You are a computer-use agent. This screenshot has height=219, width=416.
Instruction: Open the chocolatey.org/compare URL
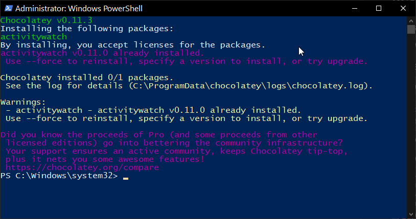click(x=82, y=167)
